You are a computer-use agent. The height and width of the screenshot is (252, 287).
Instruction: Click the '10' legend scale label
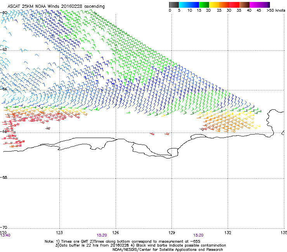[190, 10]
